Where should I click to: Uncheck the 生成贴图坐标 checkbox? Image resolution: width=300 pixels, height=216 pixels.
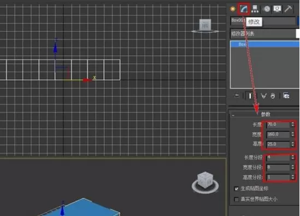point(237,189)
